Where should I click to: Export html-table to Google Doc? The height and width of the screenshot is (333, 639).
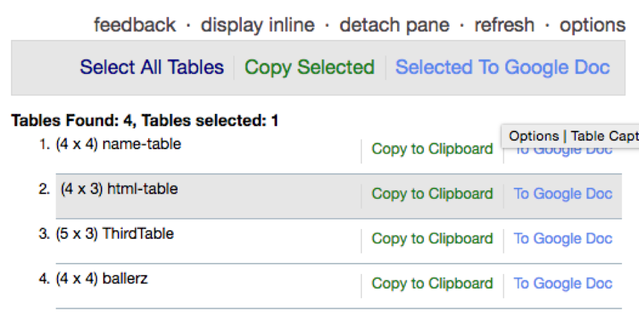tap(563, 194)
